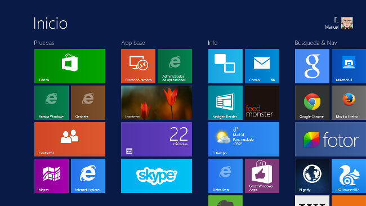The height and width of the screenshot is (206, 366).
Task: Open the Google search tile
Action: pos(312,66)
